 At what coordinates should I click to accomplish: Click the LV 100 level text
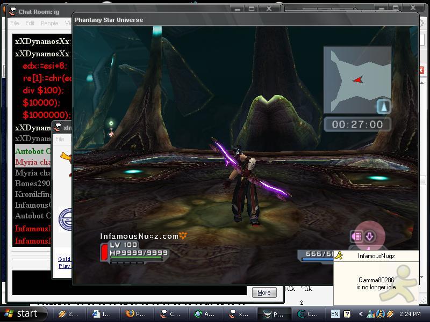[124, 245]
